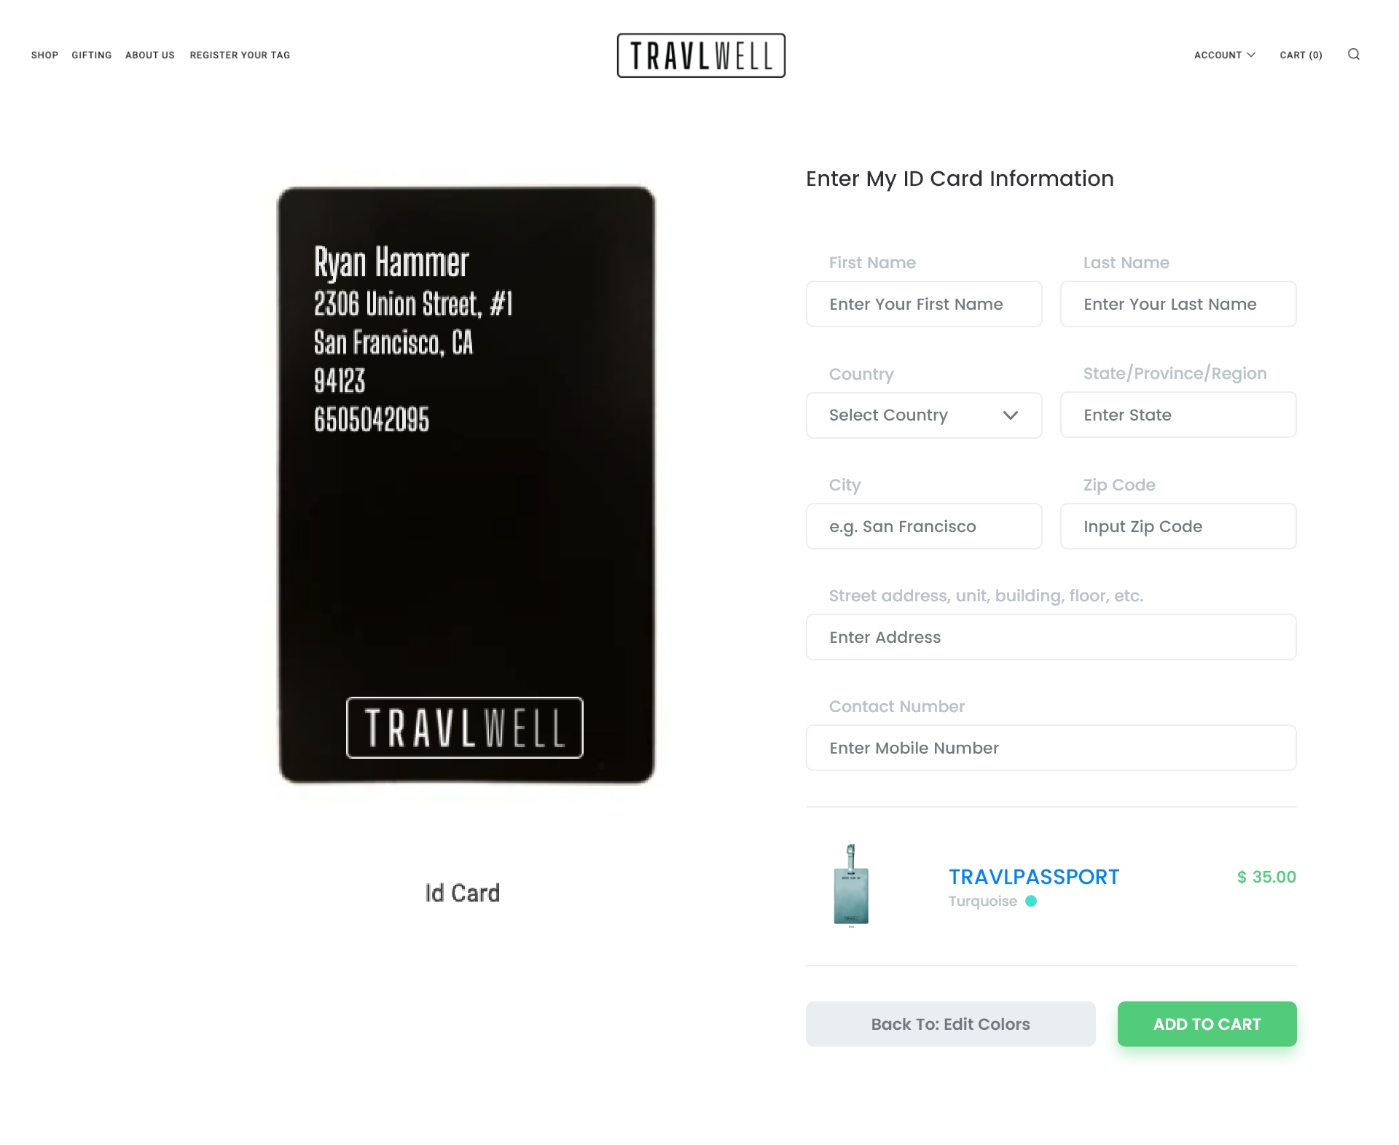Click the Input Zip Code field
Viewport: 1399px width, 1145px height.
(x=1177, y=525)
